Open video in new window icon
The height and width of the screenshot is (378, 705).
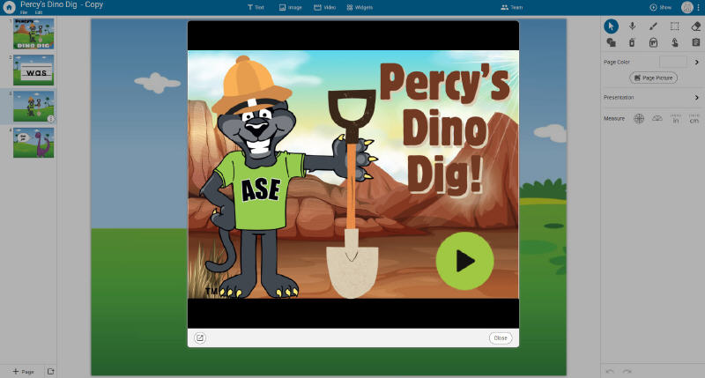(x=200, y=338)
